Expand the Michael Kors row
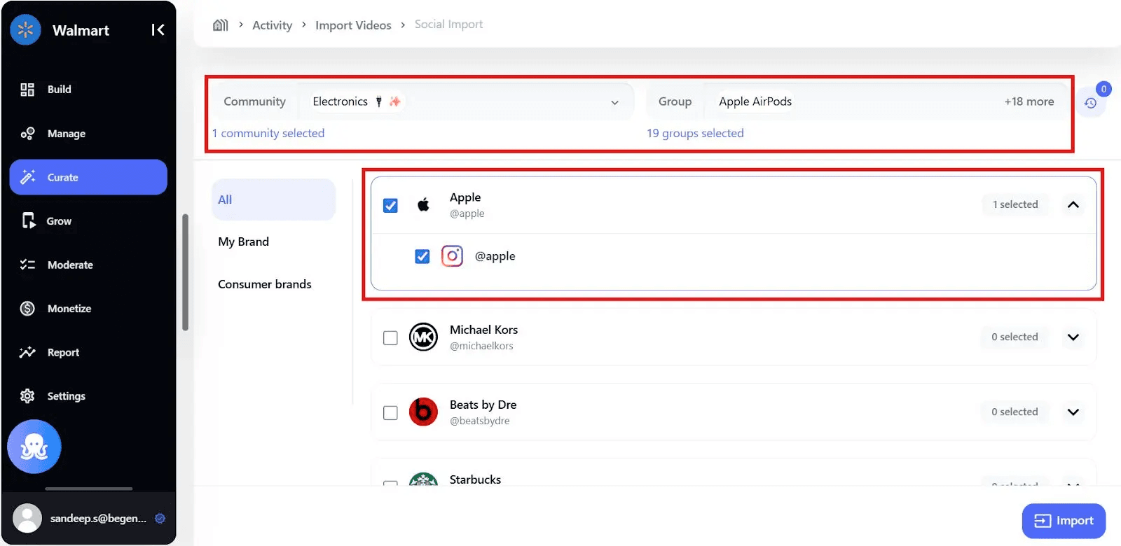 [x=1073, y=337]
